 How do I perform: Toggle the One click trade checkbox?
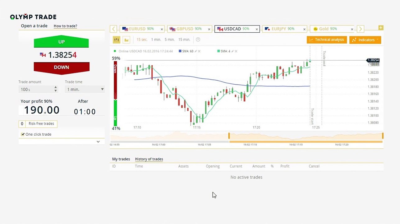(x=23, y=134)
